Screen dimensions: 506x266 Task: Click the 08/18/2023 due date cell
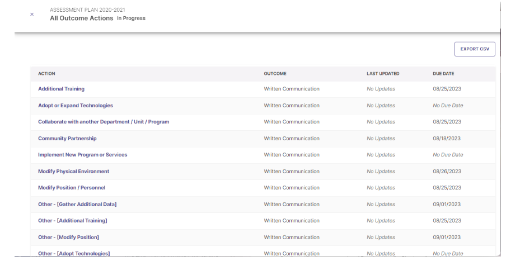pyautogui.click(x=447, y=139)
